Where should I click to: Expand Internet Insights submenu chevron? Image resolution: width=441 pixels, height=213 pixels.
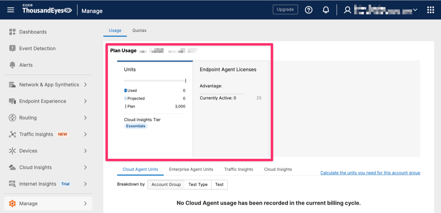[x=85, y=184]
